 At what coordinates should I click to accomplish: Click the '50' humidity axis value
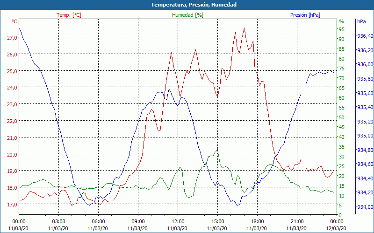pyautogui.click(x=342, y=117)
